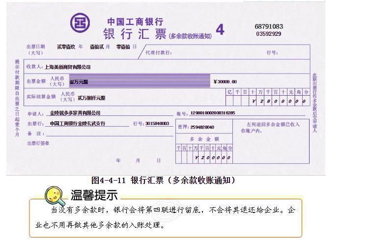Click the 中国工商银行 bank name title
Screen dimensions: 369x240
[x=135, y=22]
